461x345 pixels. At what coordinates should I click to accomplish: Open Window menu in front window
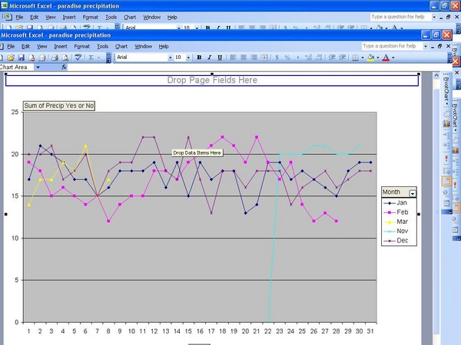(x=144, y=46)
